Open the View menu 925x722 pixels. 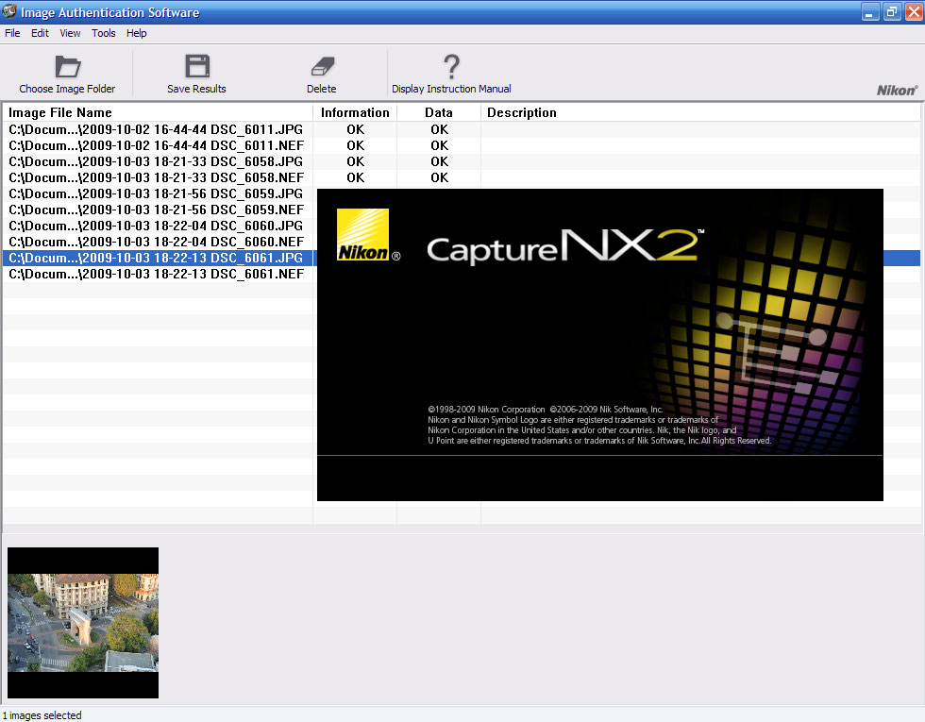70,33
